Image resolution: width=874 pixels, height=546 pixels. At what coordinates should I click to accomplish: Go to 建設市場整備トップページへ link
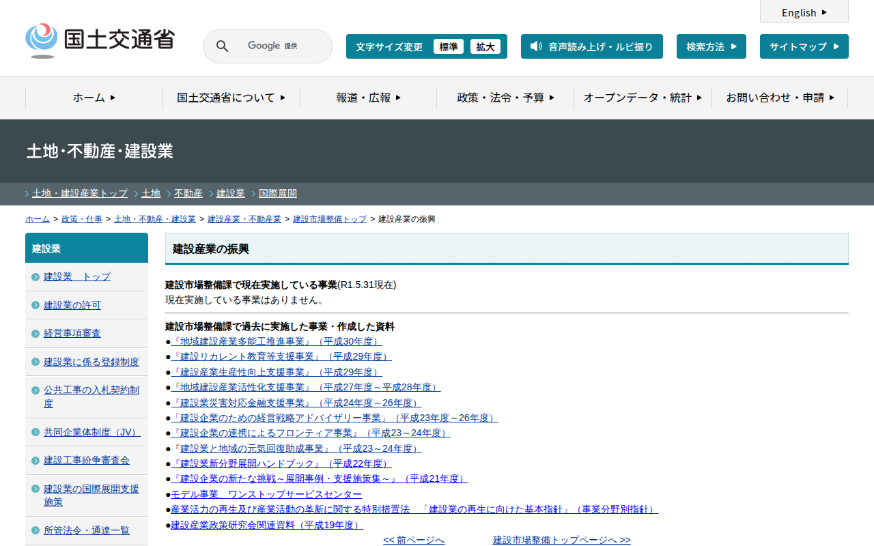point(561,540)
